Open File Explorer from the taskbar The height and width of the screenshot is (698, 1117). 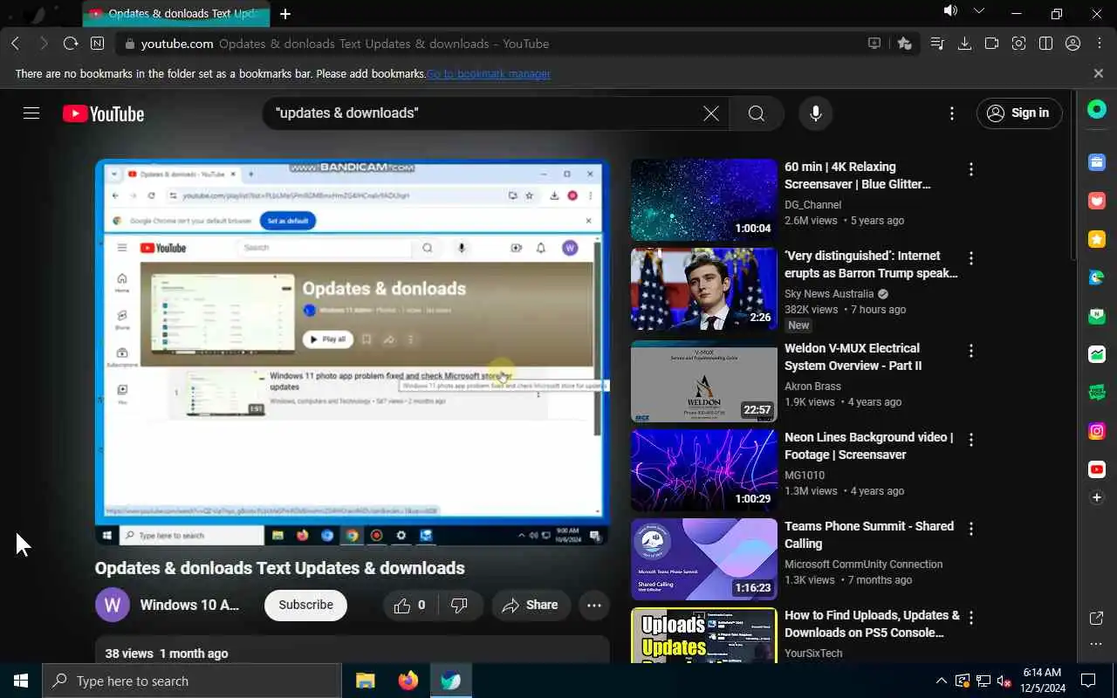pos(365,681)
